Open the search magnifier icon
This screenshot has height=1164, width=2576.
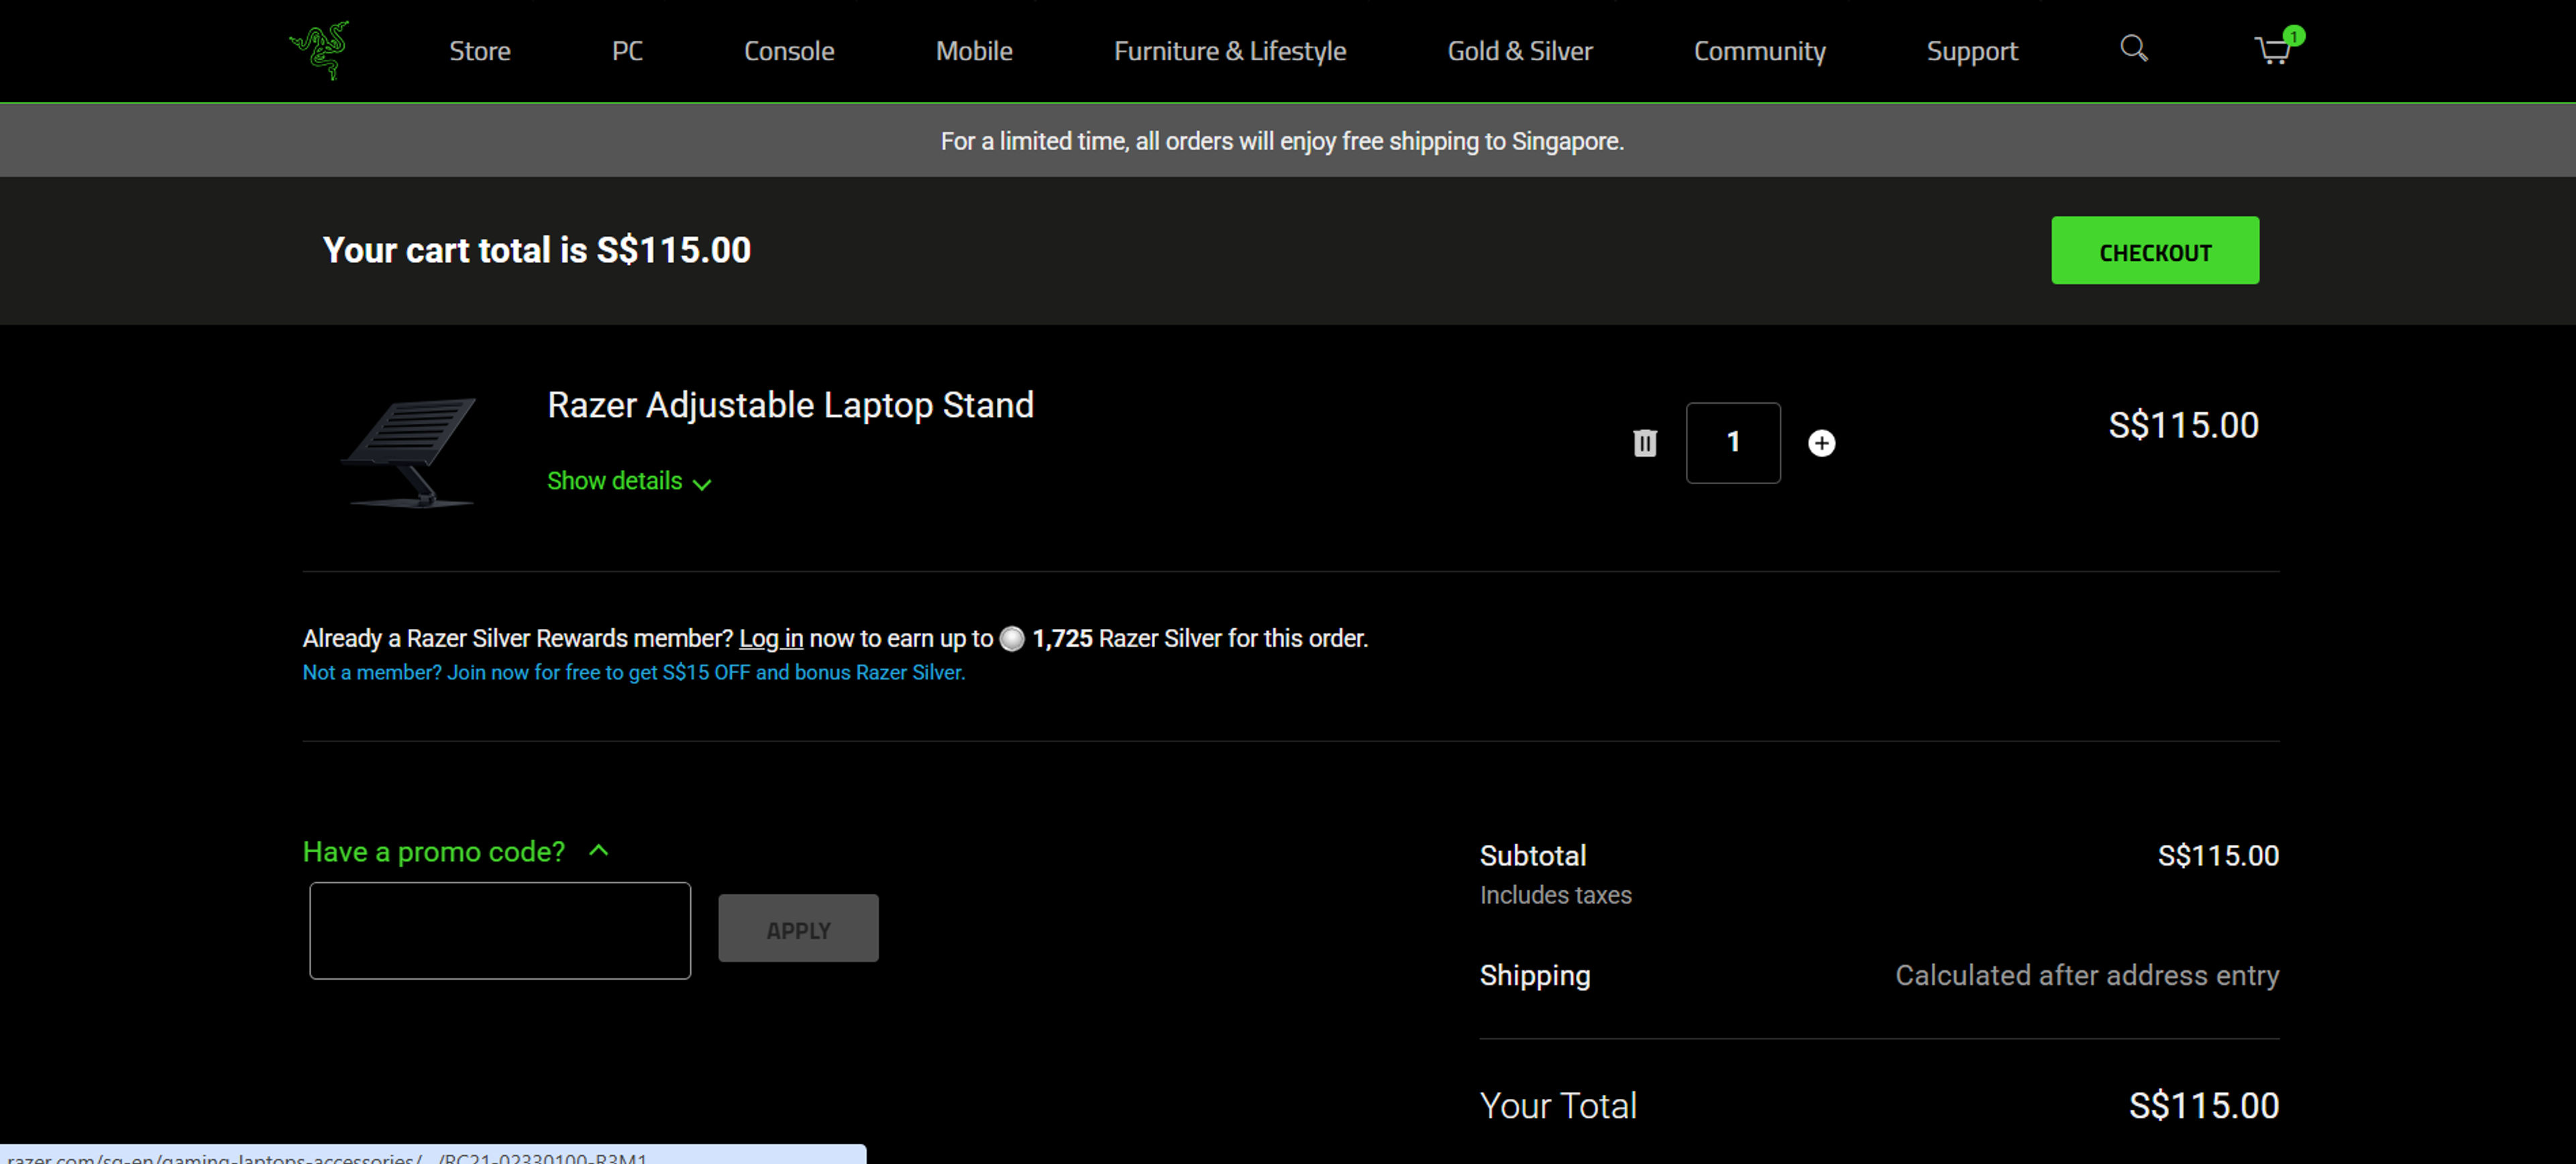[2133, 48]
